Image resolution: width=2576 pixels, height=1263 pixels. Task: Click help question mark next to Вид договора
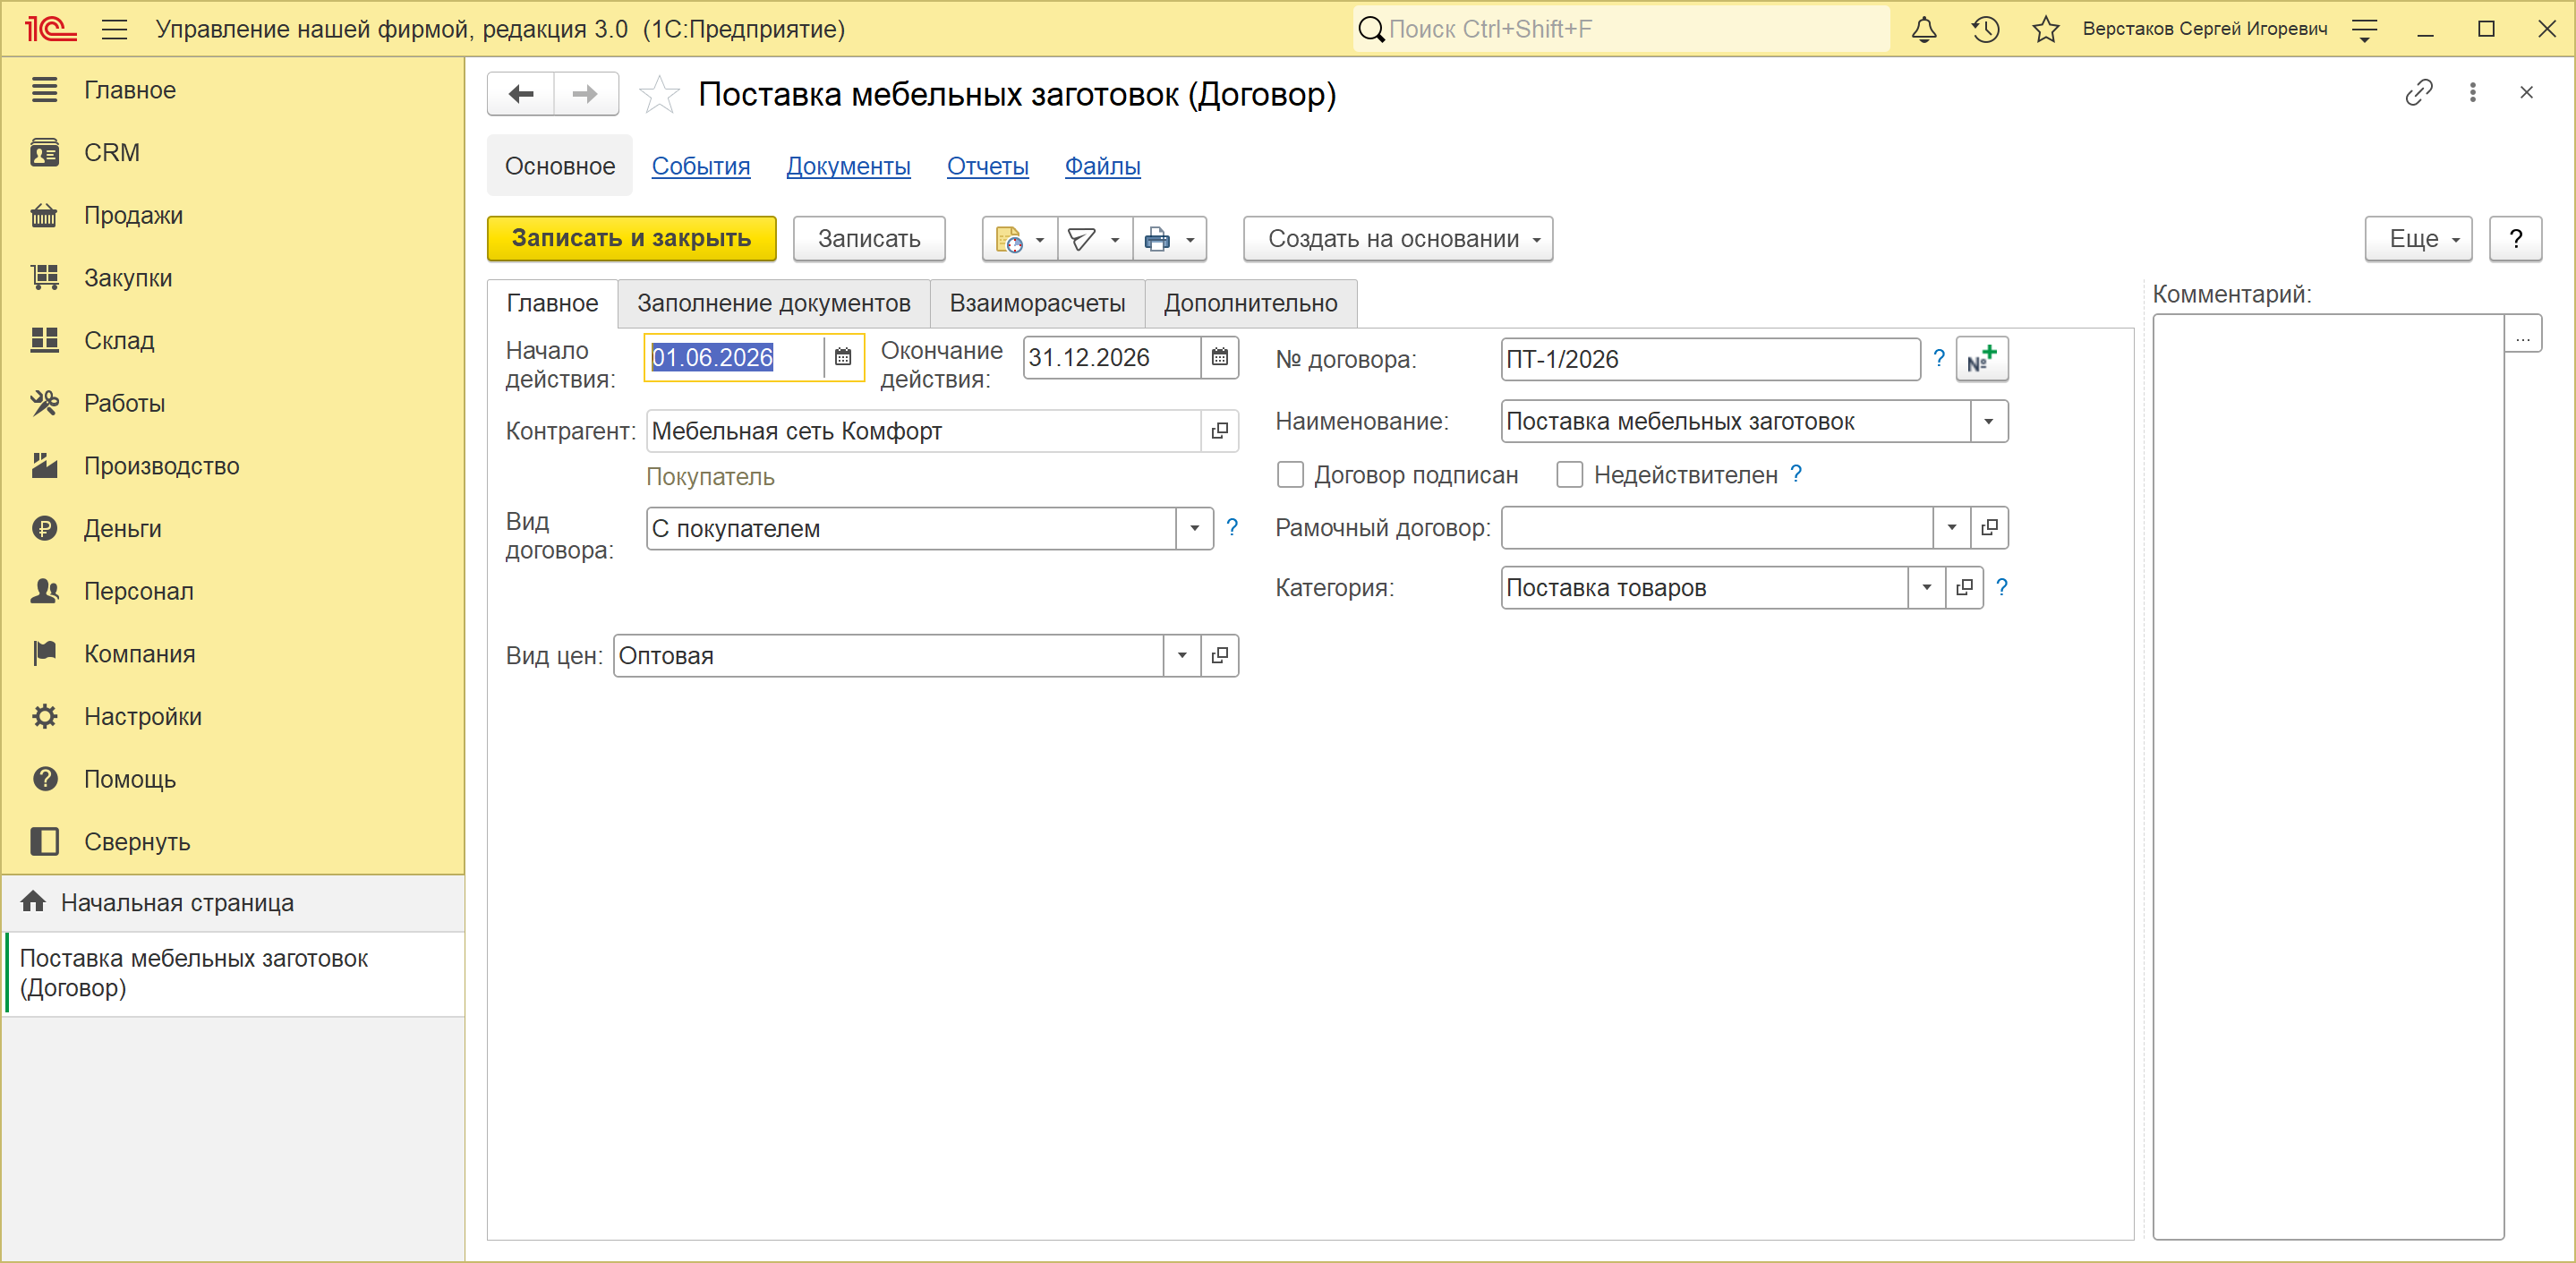point(1232,527)
